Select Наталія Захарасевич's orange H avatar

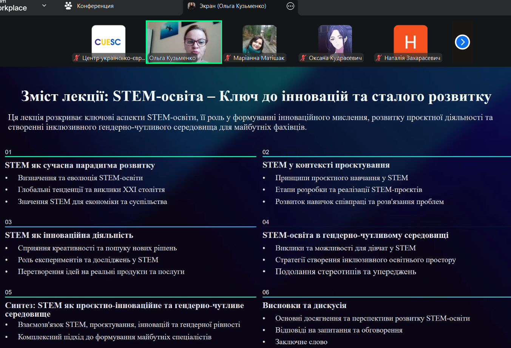pyautogui.click(x=411, y=40)
